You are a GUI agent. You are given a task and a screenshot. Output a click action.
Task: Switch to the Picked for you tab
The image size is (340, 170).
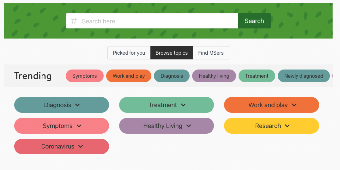129,53
